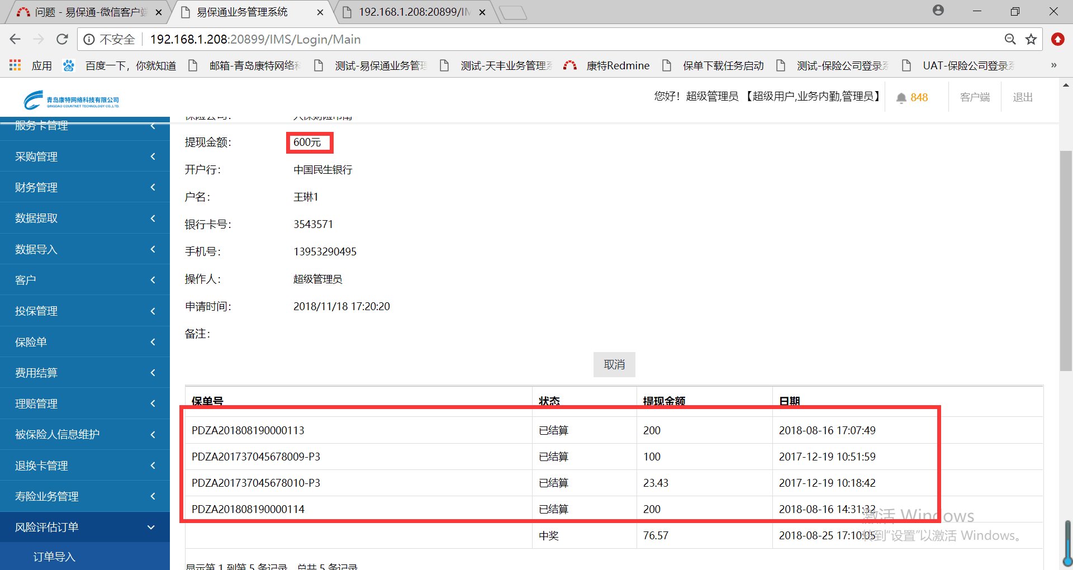The image size is (1073, 570).
Task: Open the 应用 apps grid shortcut
Action: click(x=31, y=65)
